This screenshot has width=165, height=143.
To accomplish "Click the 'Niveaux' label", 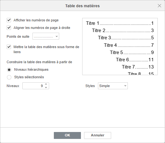I will [x=13, y=86].
